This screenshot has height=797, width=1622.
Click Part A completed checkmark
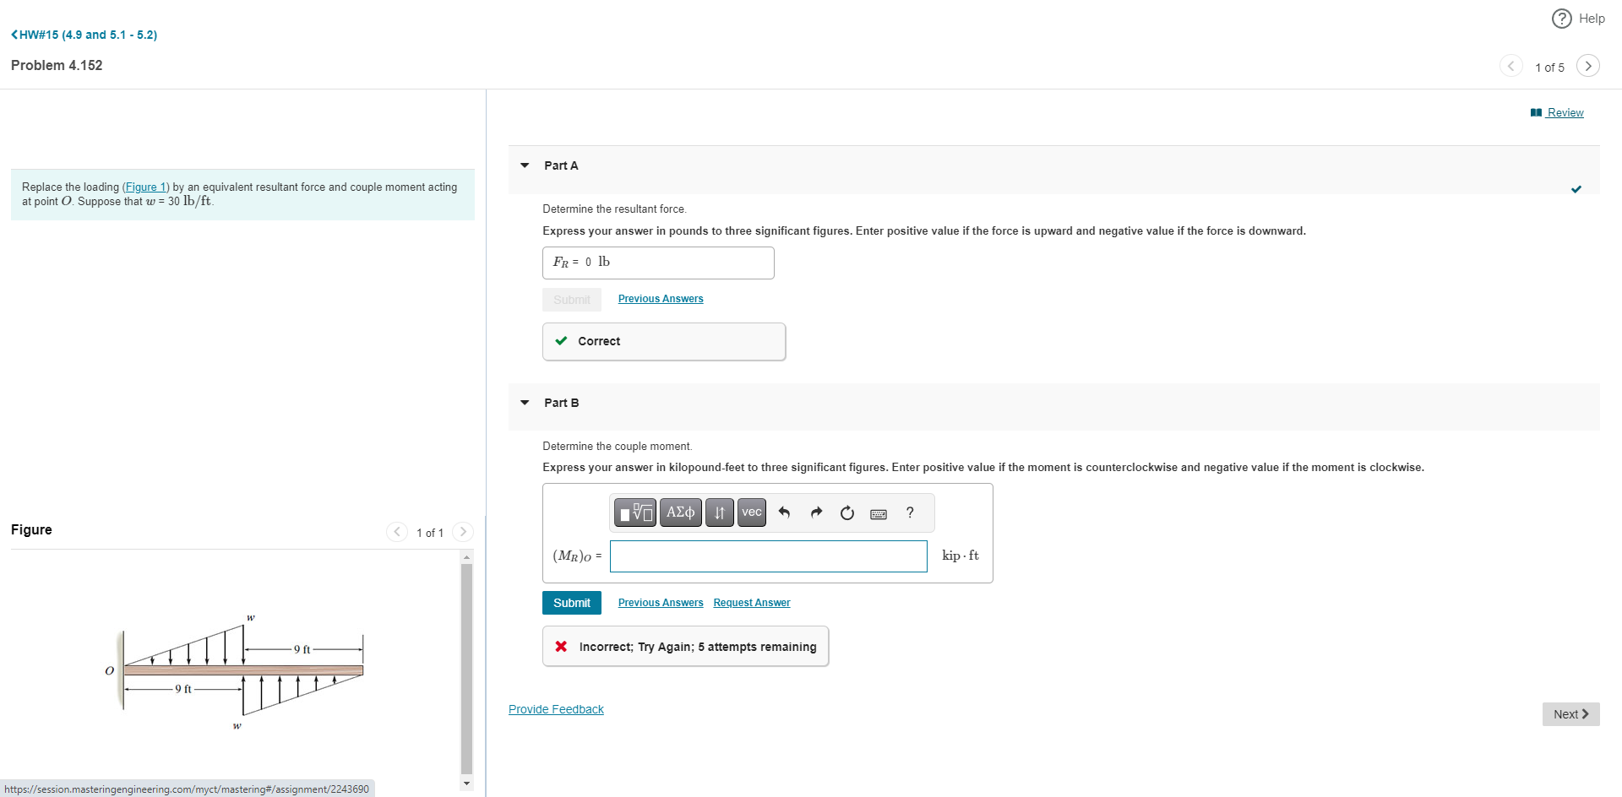(x=1576, y=189)
